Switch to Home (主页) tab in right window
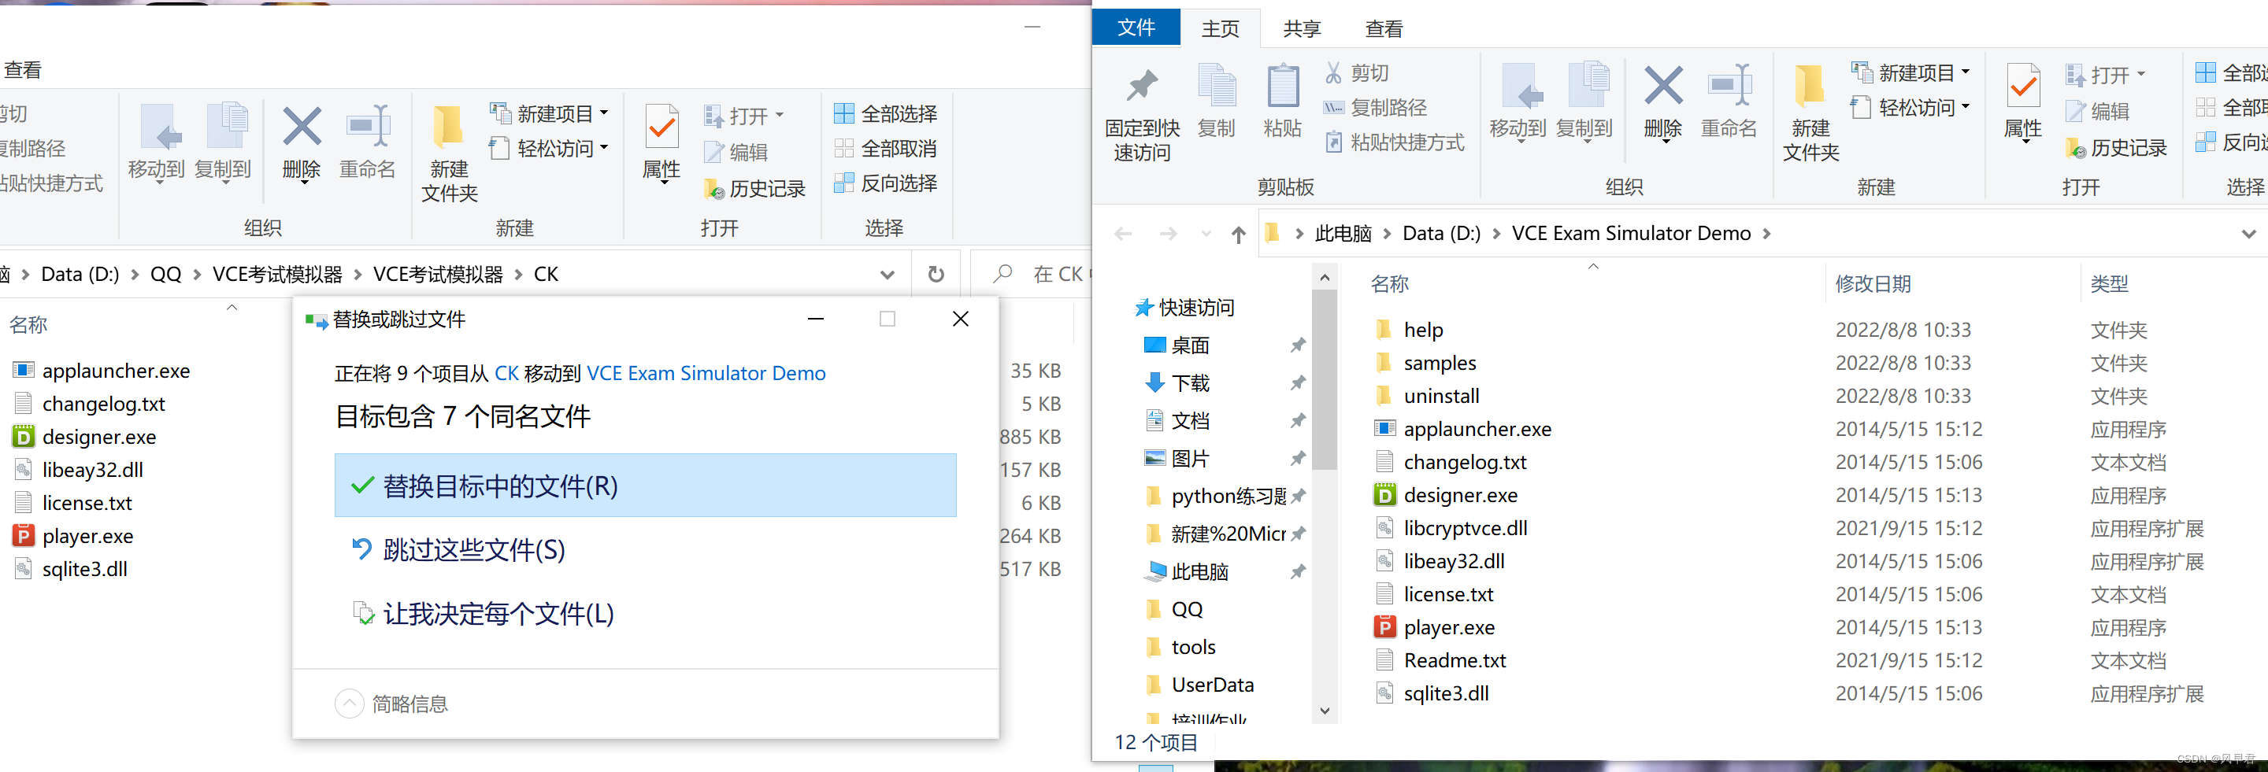This screenshot has width=2268, height=772. (1221, 29)
